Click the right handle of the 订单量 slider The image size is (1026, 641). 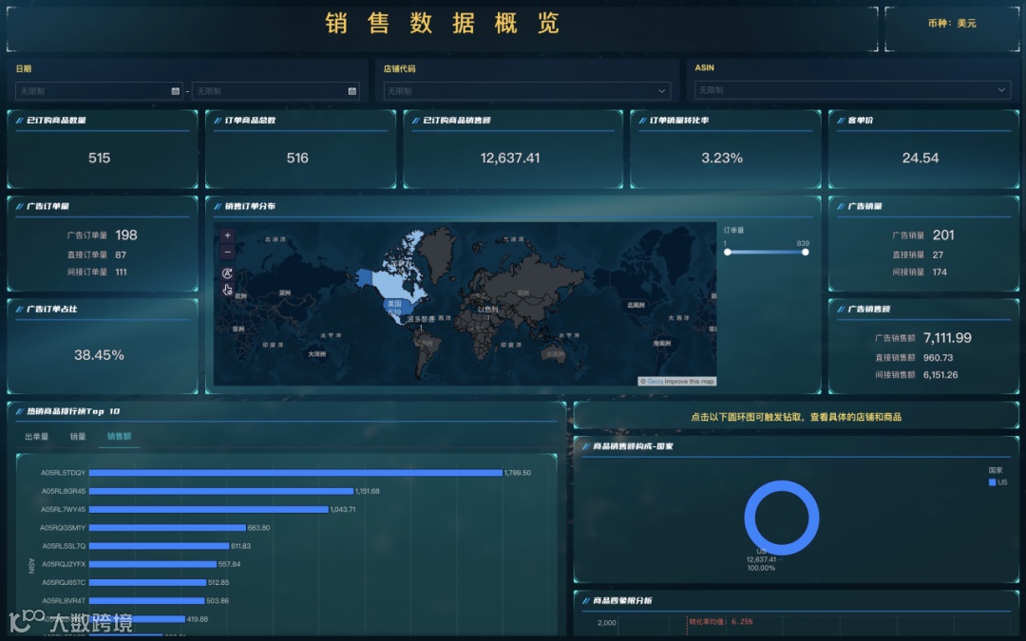pyautogui.click(x=805, y=251)
